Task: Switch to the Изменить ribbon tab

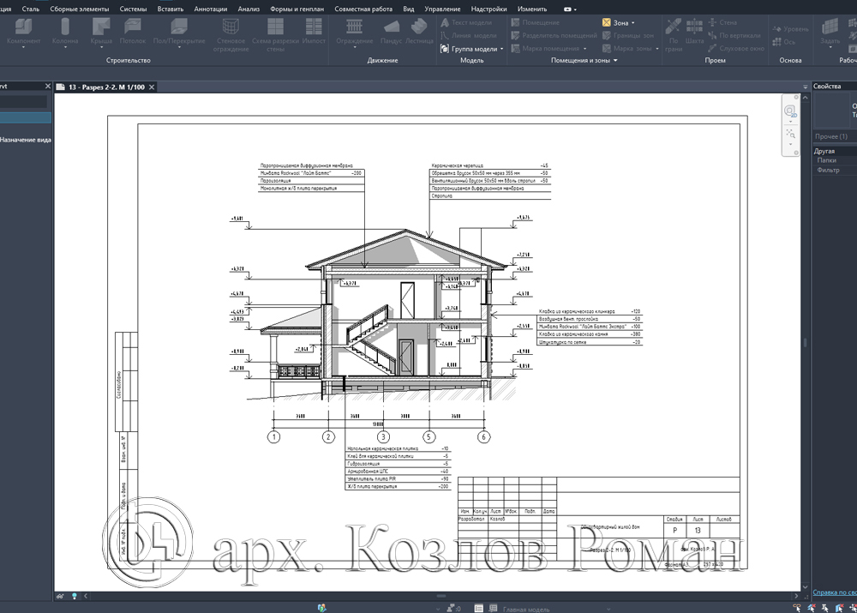Action: click(x=532, y=9)
